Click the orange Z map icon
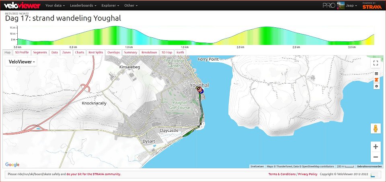The width and height of the screenshot is (386, 182). pos(376,80)
